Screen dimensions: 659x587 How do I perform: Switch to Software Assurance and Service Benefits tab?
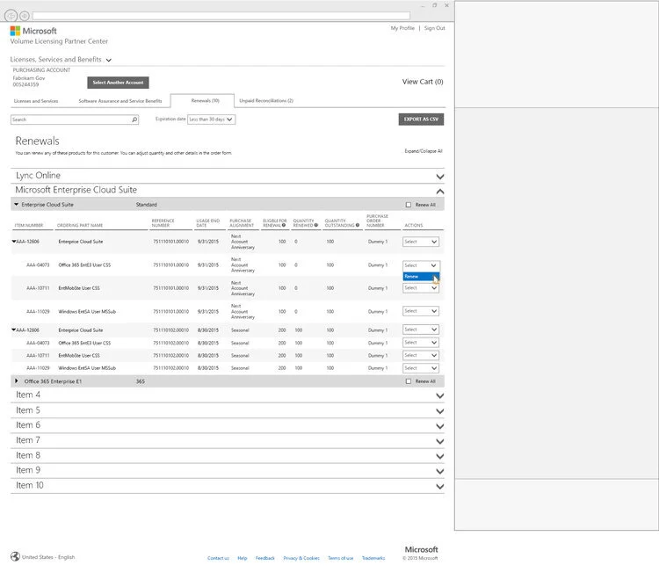[x=120, y=101]
